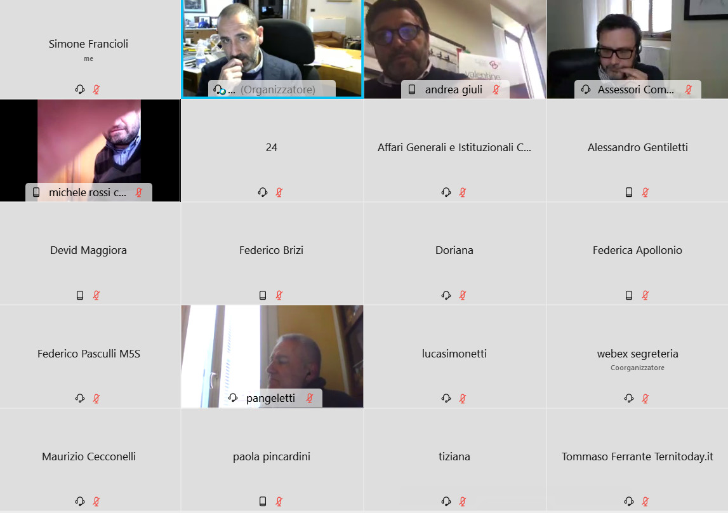Select the andrea giuli video feed
The height and width of the screenshot is (513, 728).
455,49
